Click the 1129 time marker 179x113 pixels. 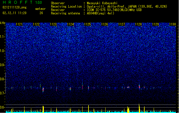coord(156,24)
